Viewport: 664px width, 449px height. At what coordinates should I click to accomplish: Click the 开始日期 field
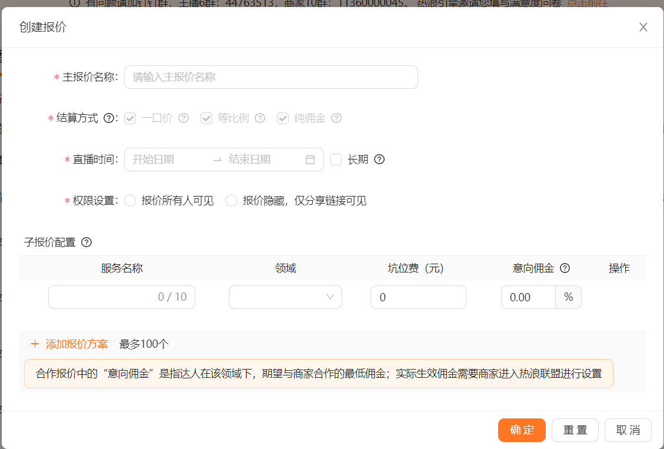click(x=169, y=159)
